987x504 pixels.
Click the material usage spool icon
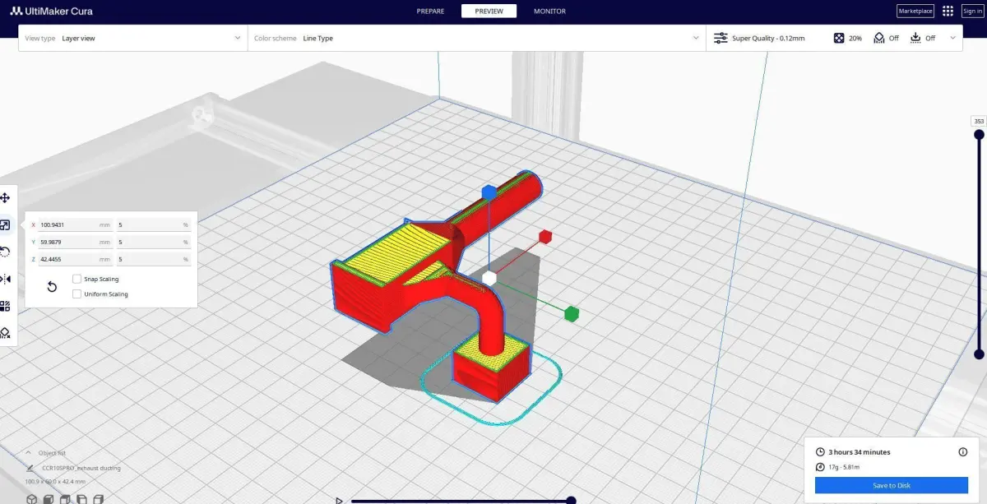point(819,467)
